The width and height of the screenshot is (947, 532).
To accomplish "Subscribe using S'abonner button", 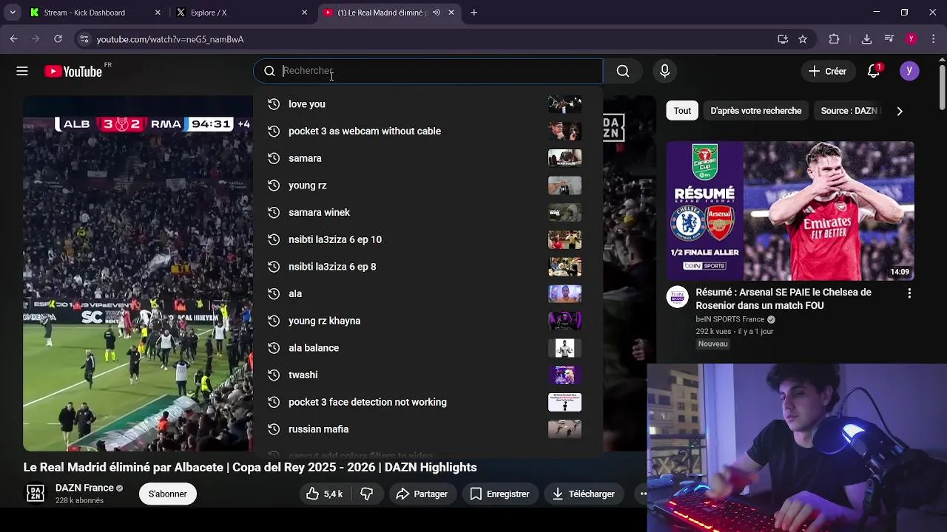I will pos(168,494).
